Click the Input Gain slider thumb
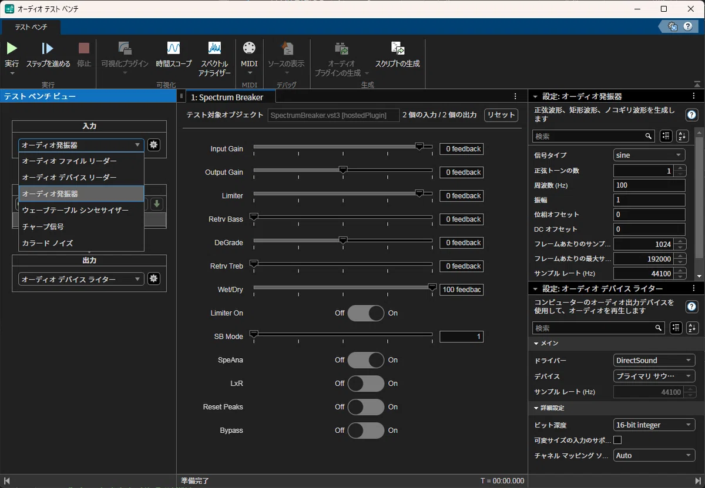Screen dimensions: 705x488 coord(419,147)
